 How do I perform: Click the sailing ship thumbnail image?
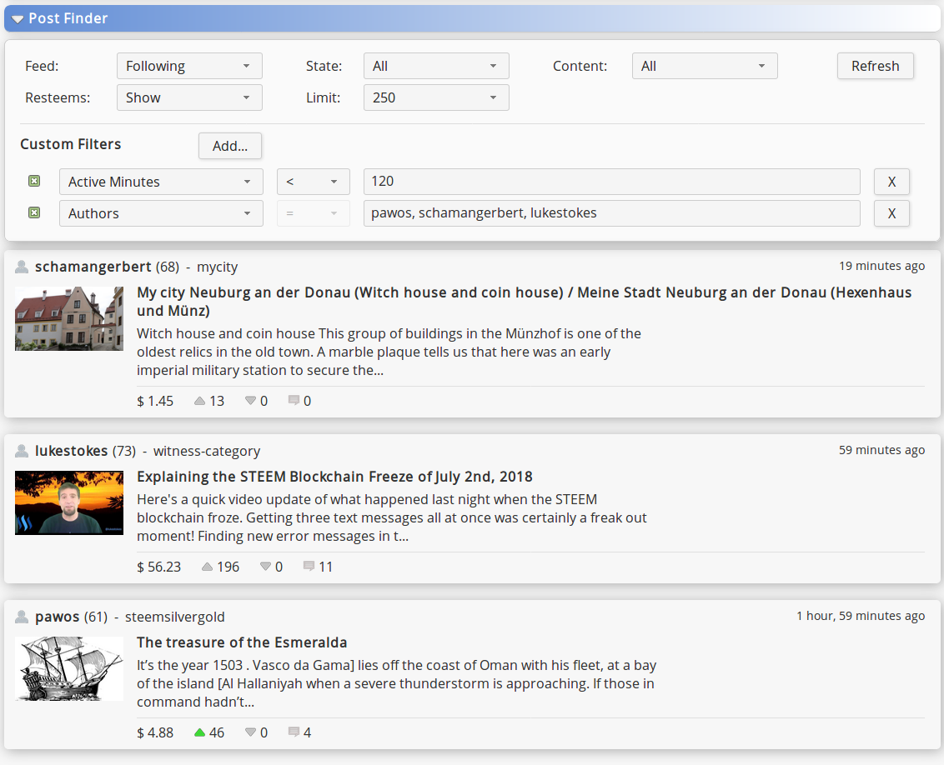69,669
